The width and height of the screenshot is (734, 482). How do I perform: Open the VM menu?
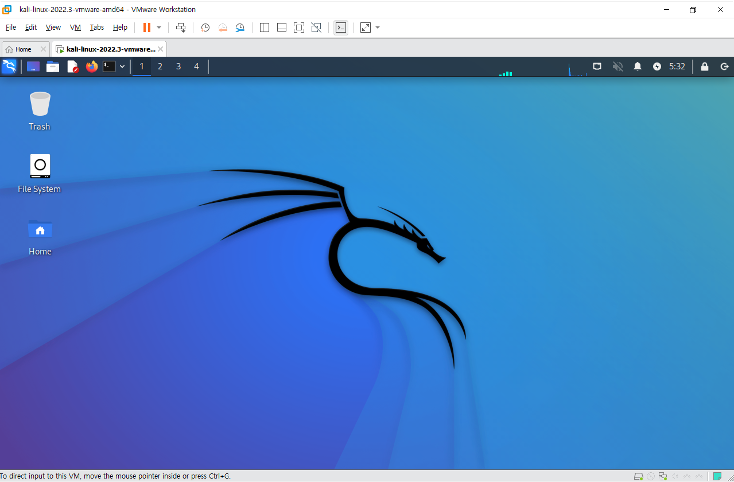(x=75, y=28)
